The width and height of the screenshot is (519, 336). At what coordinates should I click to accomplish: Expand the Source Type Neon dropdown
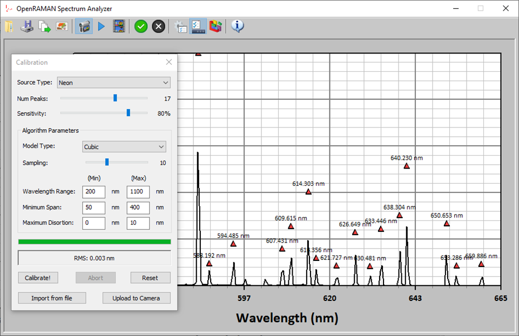tap(113, 83)
